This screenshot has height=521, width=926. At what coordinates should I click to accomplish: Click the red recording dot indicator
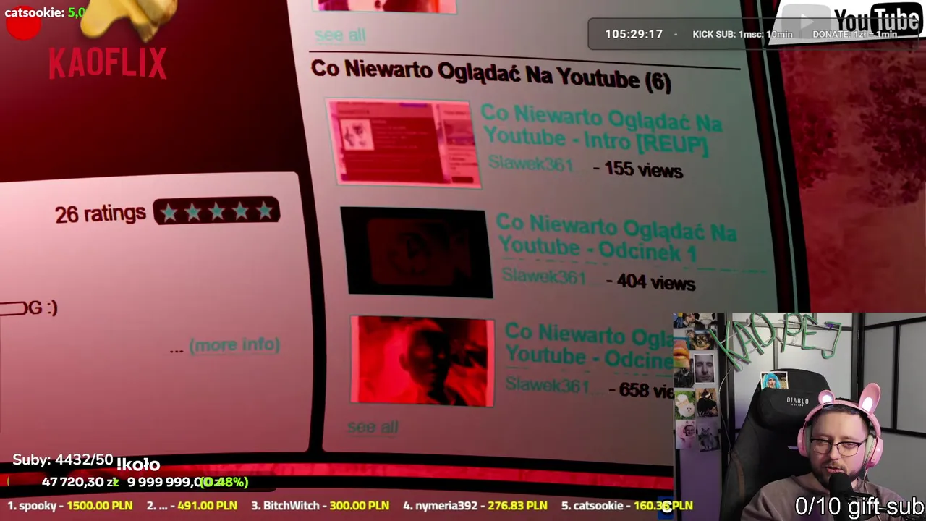click(23, 25)
